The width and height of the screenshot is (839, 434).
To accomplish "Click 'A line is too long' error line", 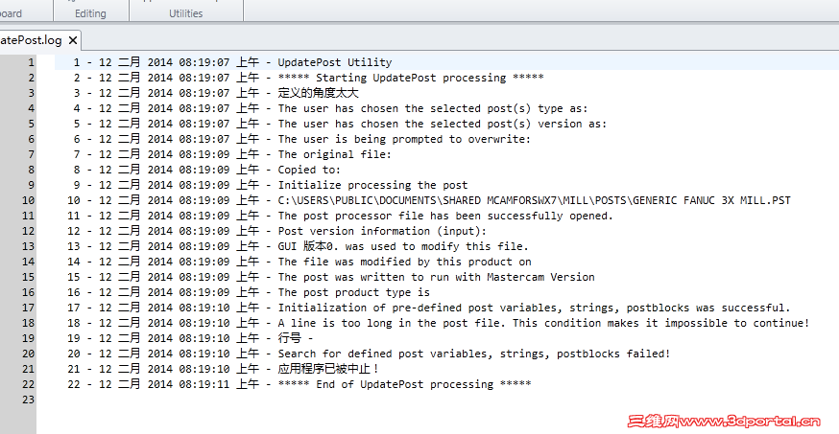I will (543, 323).
